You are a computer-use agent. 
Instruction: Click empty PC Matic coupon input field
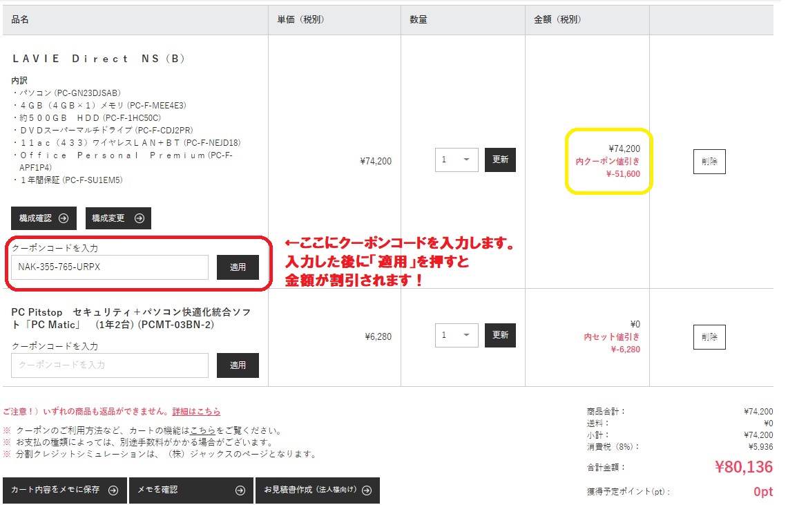(110, 365)
